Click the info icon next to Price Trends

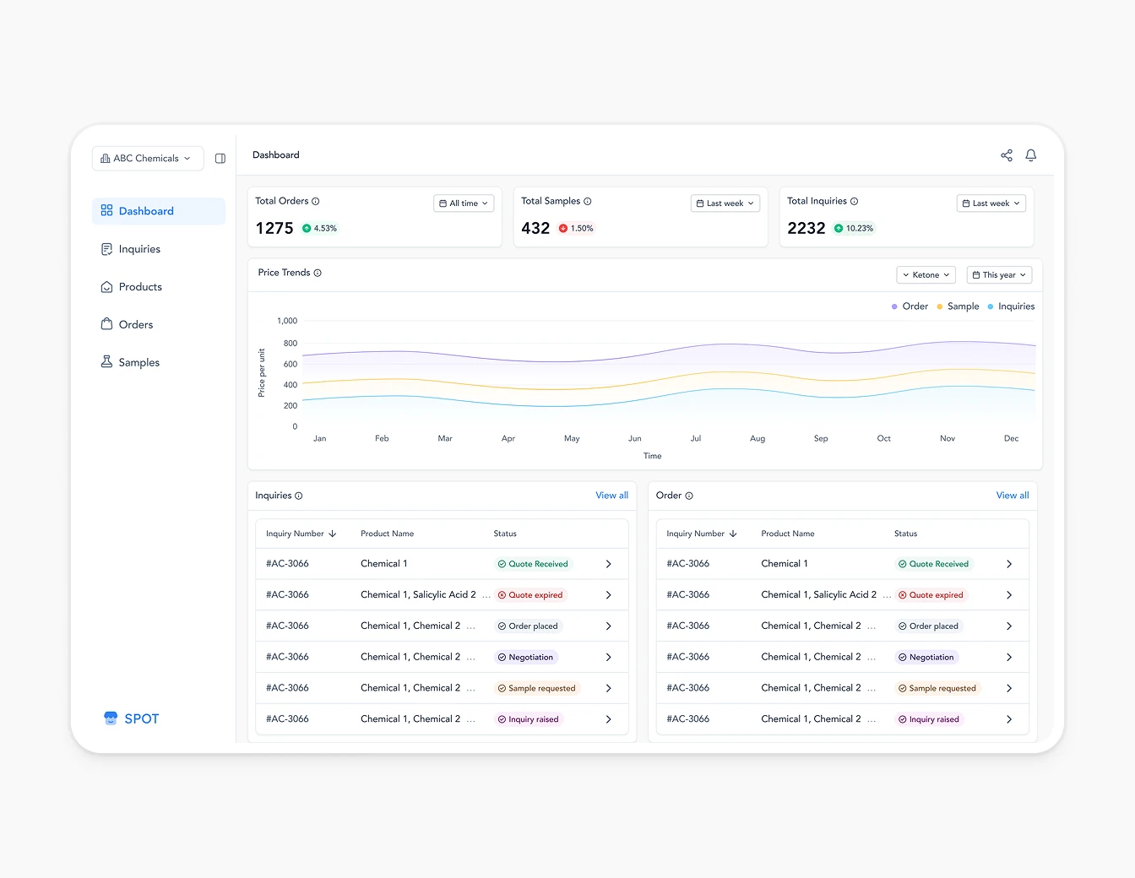coord(318,272)
